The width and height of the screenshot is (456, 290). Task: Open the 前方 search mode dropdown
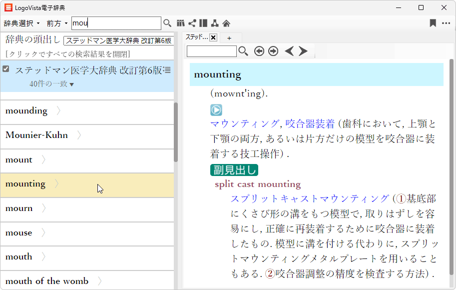pos(57,23)
